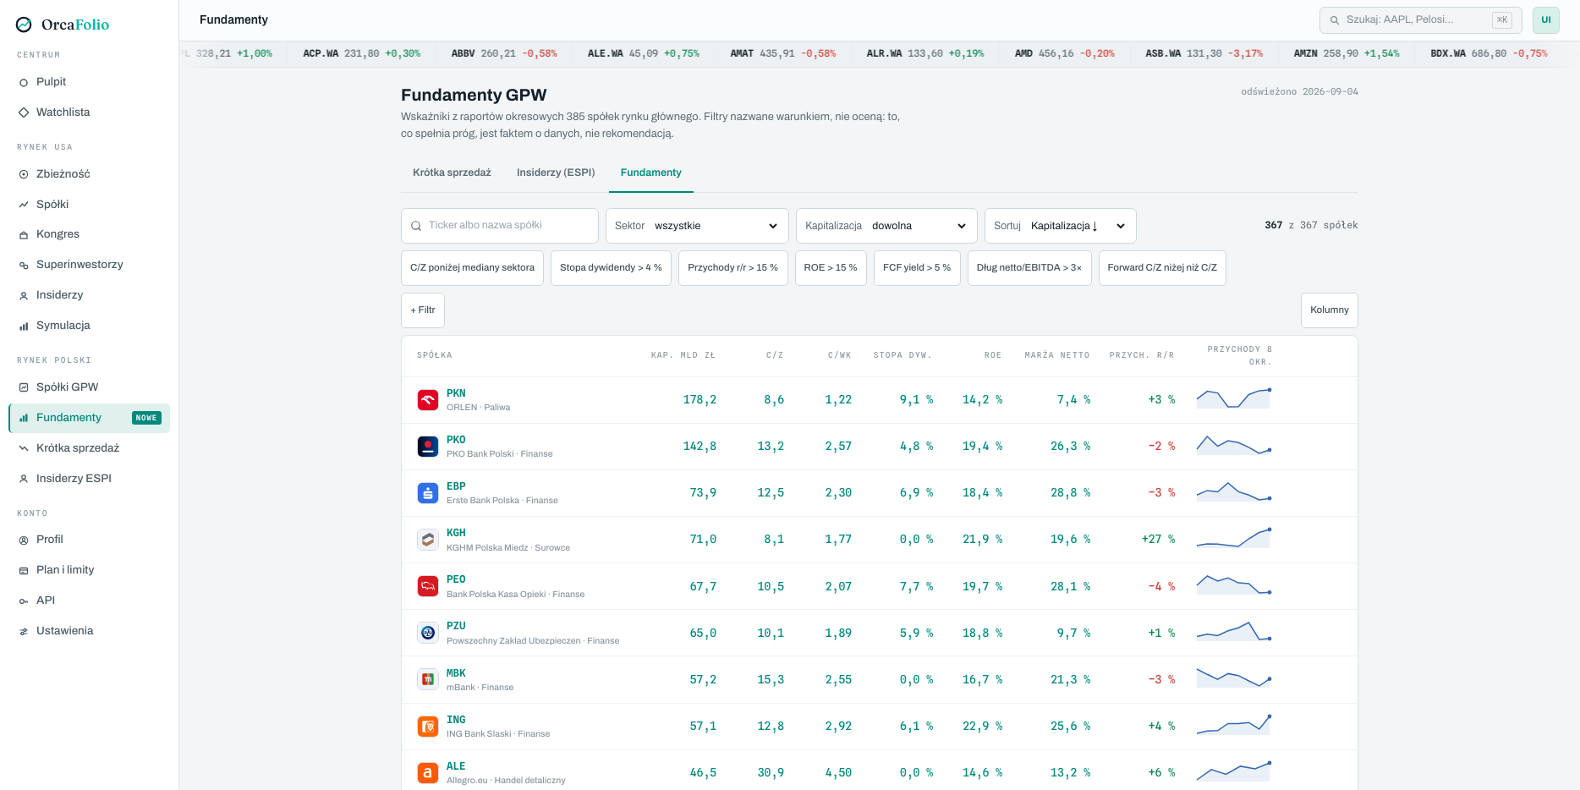Click the Erste Bank Polska logo
Viewport: 1580px width, 790px height.
[428, 493]
